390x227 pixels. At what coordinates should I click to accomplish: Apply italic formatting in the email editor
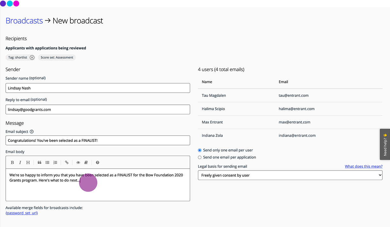(x=20, y=162)
